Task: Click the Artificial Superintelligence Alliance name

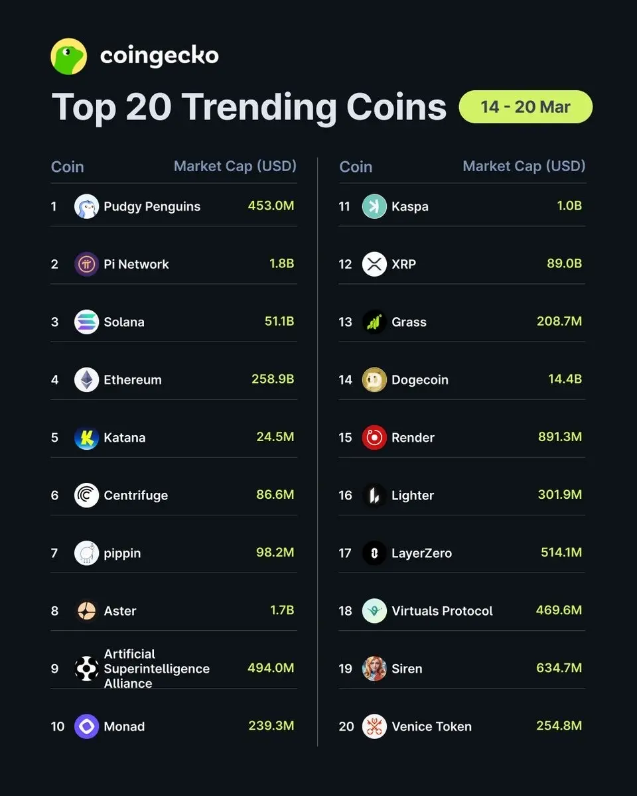Action: pos(157,668)
